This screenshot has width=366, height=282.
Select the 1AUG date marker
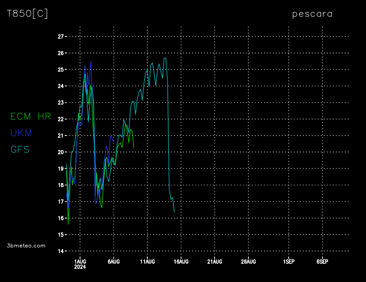click(x=80, y=261)
